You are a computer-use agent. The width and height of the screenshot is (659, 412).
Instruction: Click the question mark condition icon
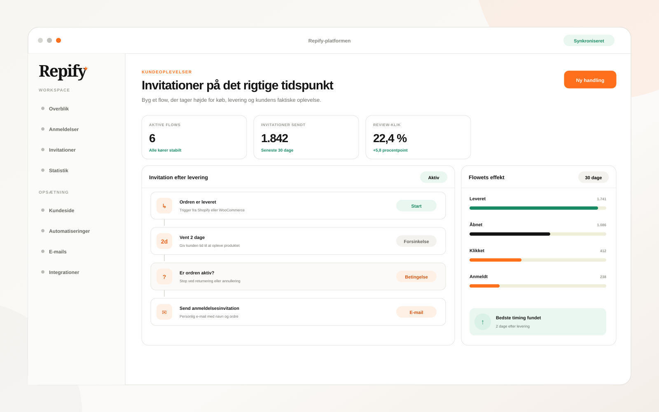(x=164, y=276)
